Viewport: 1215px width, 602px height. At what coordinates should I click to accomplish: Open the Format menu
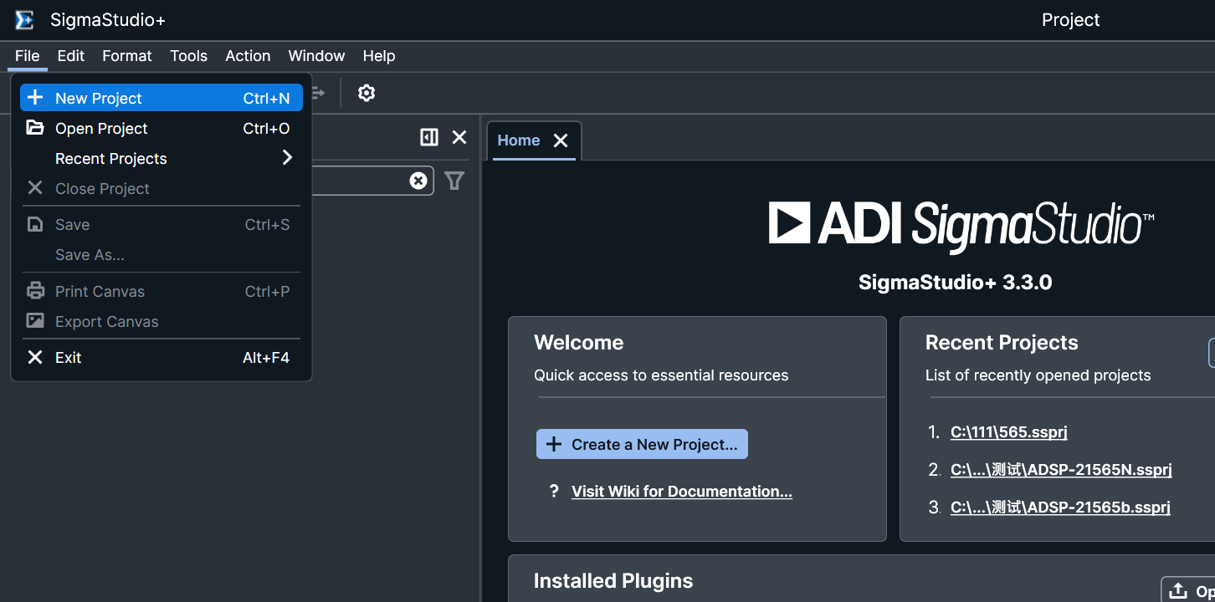click(127, 56)
